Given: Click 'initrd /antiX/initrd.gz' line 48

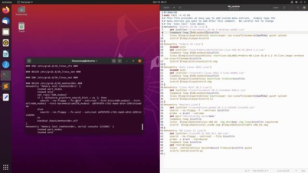Looking at the screenshot, I should (186, 150).
